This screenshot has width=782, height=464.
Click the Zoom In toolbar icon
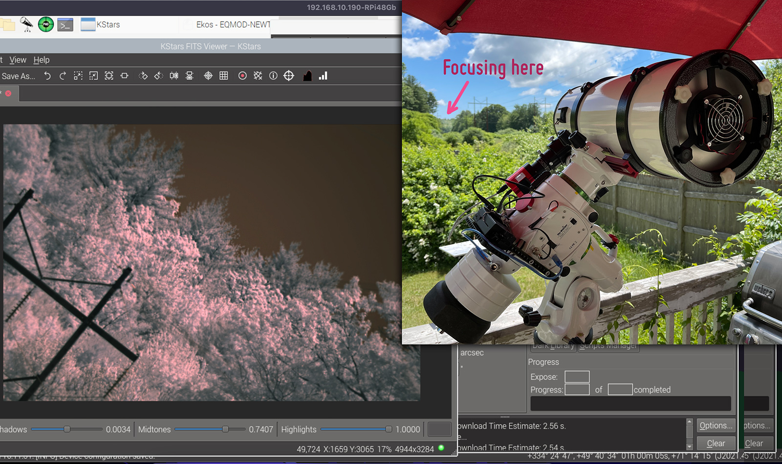[78, 76]
